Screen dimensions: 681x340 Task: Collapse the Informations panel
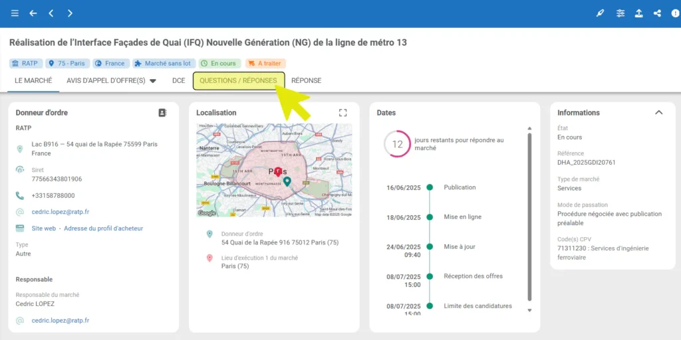pyautogui.click(x=658, y=113)
